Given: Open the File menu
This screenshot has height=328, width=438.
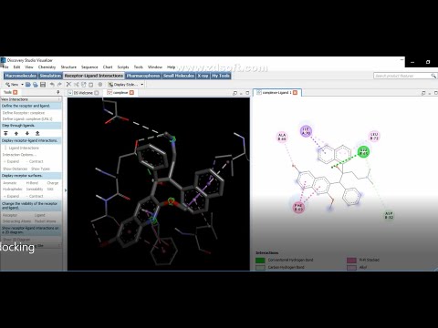Looking at the screenshot, I should click(x=5, y=67).
